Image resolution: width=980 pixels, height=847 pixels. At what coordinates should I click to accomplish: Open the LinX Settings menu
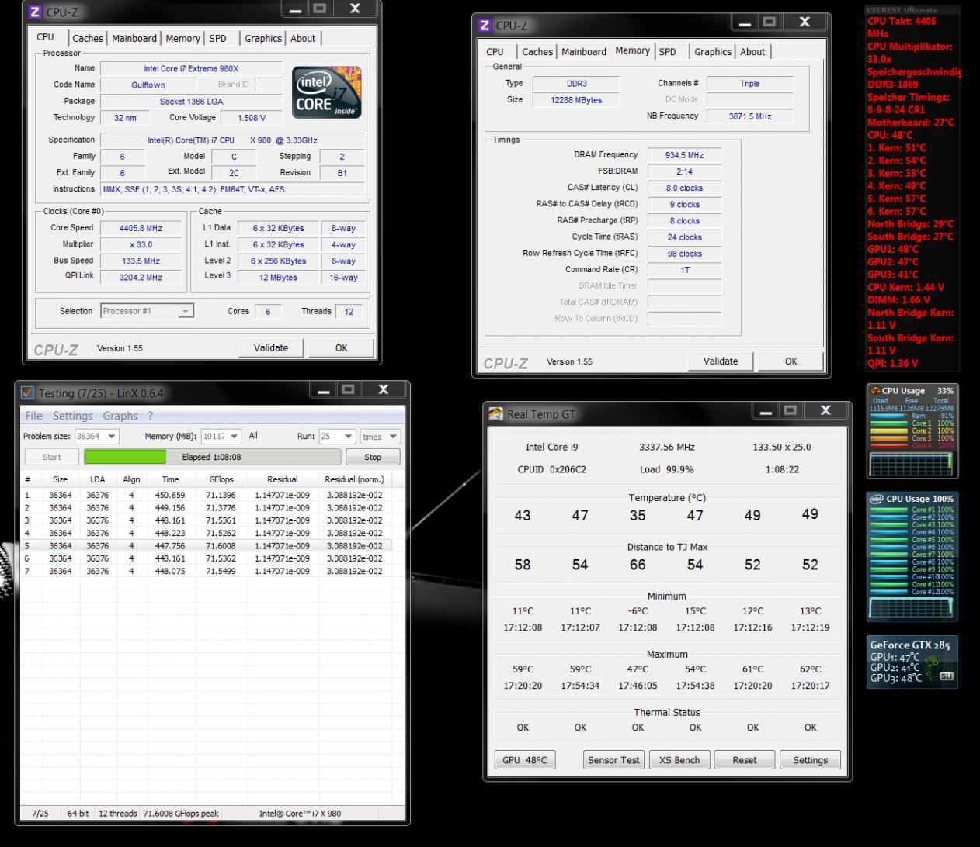click(72, 416)
